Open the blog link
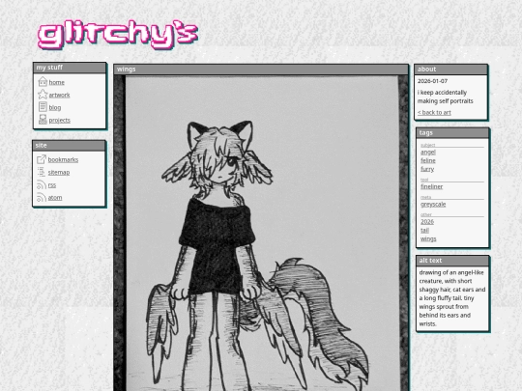Image resolution: width=522 pixels, height=391 pixels. tap(55, 107)
